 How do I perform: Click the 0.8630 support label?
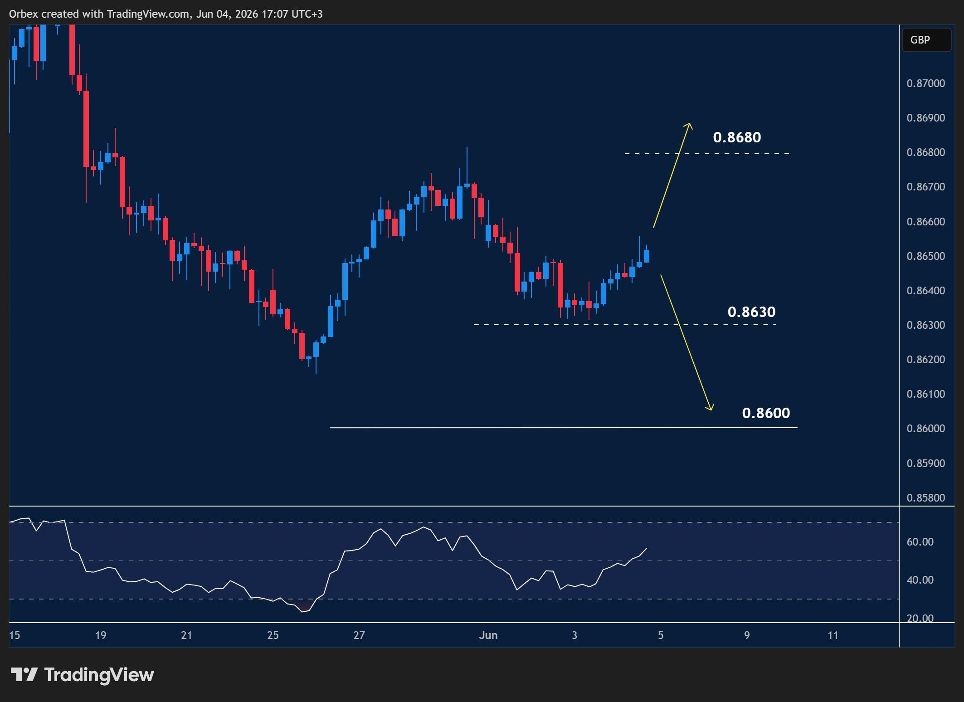pos(751,312)
